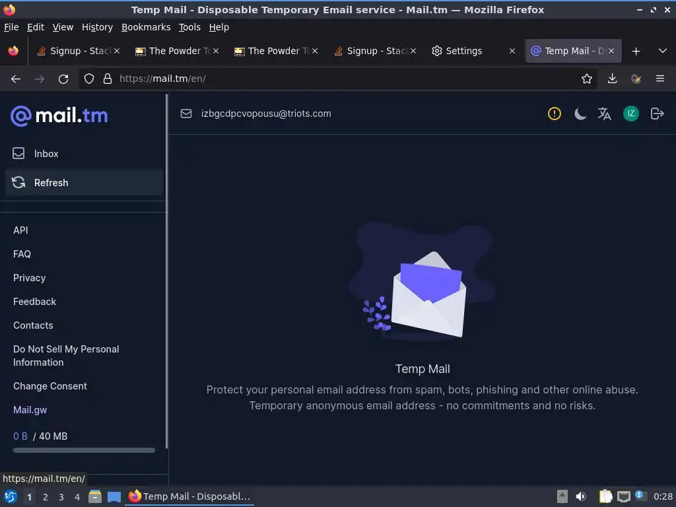The image size is (676, 507).
Task: Click the browser forward arrow
Action: 40,79
